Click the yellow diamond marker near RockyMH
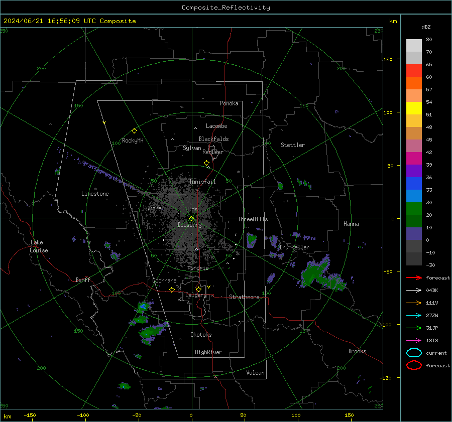Screen dimensions: 452x422 coord(134,131)
